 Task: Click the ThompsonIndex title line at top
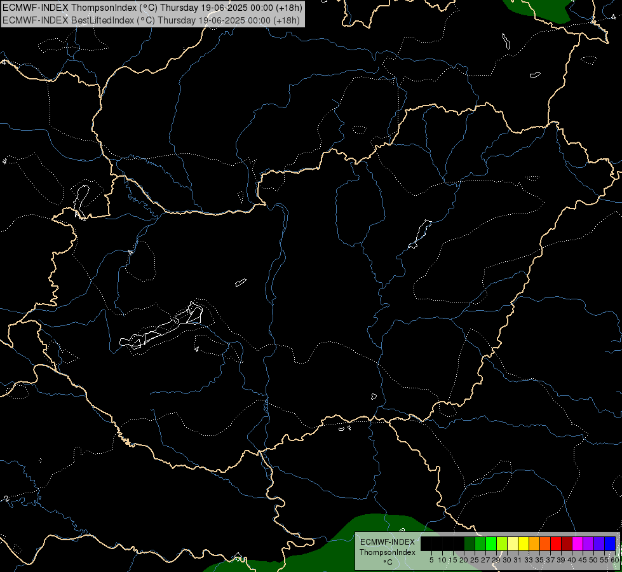[x=152, y=7]
